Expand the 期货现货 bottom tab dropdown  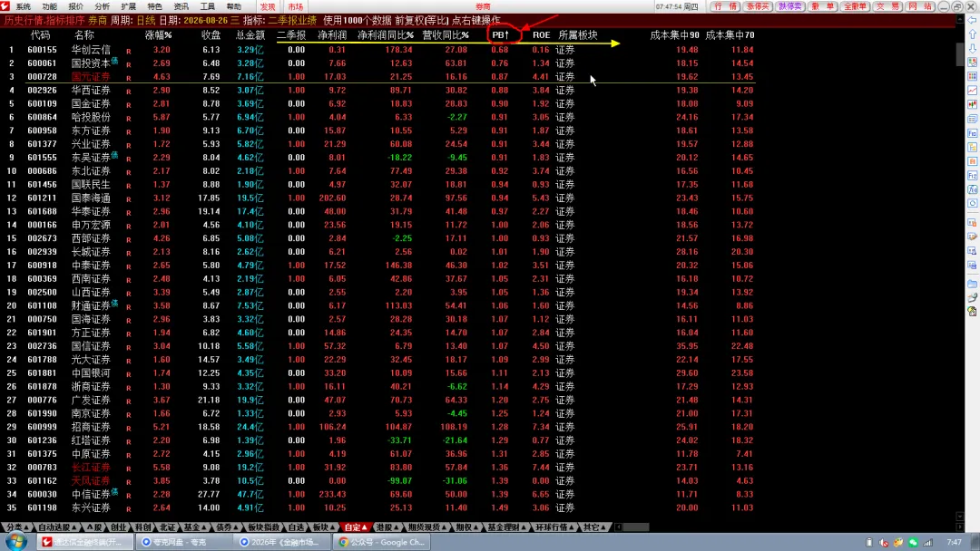pos(445,528)
